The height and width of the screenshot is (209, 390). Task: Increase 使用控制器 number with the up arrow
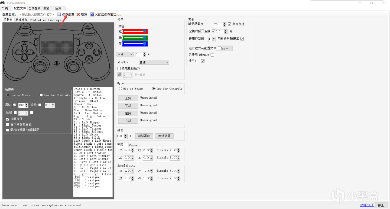click(214, 38)
